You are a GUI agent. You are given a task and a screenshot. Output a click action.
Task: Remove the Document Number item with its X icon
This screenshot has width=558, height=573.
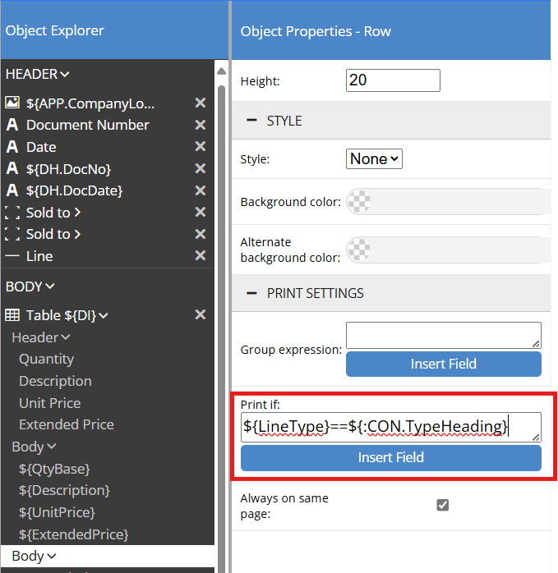coord(200,125)
